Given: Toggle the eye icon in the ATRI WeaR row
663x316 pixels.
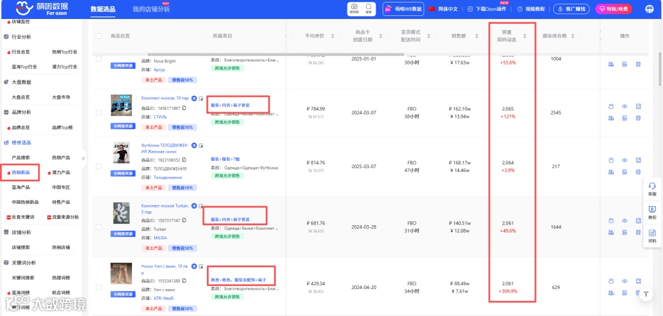Looking at the screenshot, I should (624, 282).
